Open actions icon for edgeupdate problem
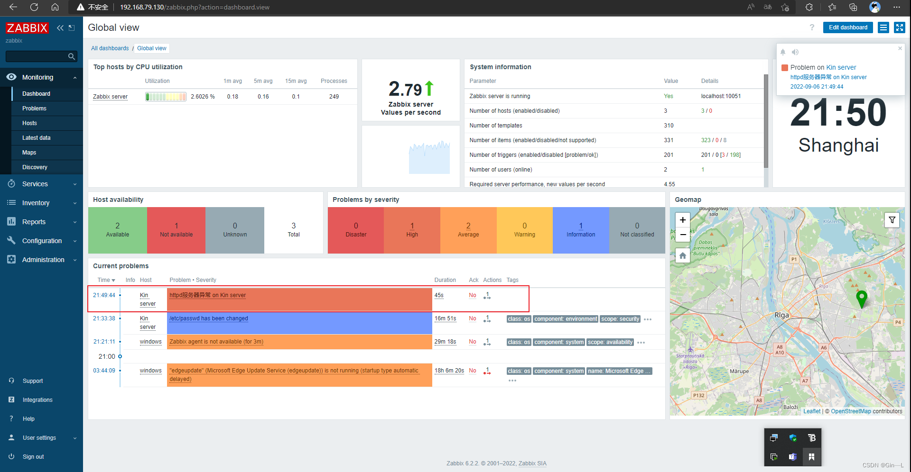The image size is (911, 472). [487, 371]
